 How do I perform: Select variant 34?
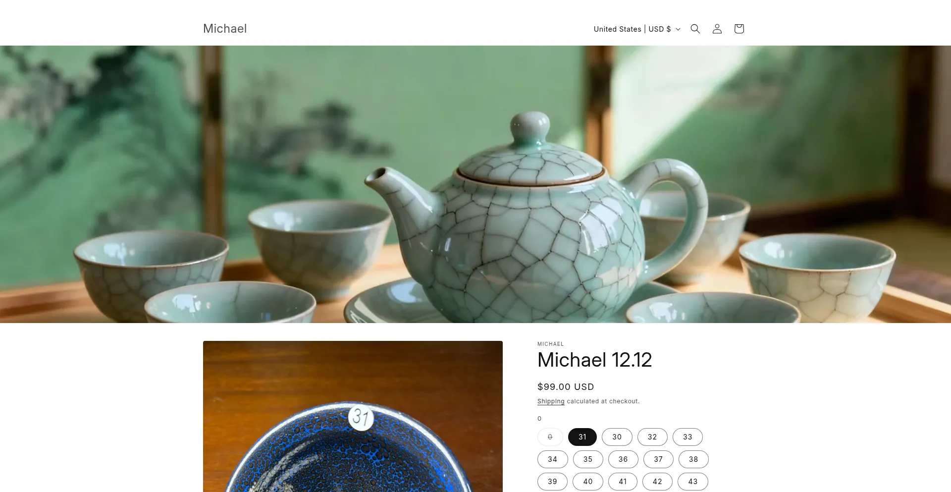tap(553, 459)
